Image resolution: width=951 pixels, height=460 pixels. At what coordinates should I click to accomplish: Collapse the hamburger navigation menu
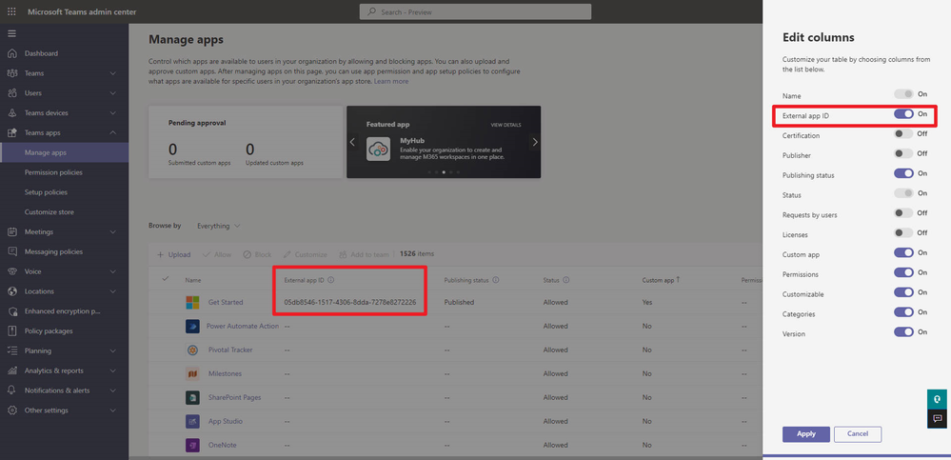tap(11, 32)
